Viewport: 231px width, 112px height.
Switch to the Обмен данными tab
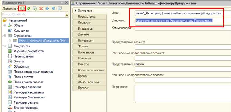[89, 82]
